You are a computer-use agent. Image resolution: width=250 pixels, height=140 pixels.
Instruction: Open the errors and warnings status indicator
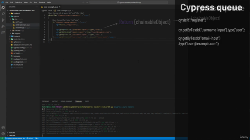30,138
